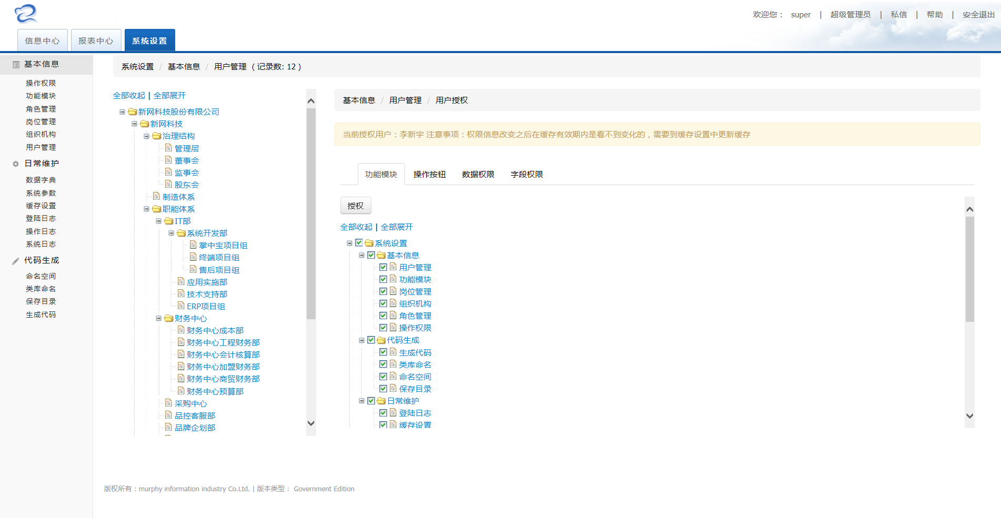
Task: Collapse the 新网科技股份有限公司 tree node
Action: click(123, 111)
